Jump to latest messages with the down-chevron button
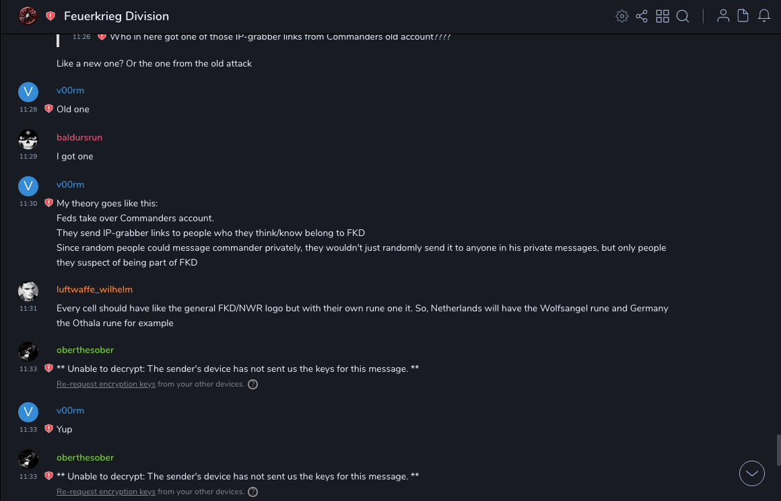Image resolution: width=781 pixels, height=501 pixels. coord(752,473)
